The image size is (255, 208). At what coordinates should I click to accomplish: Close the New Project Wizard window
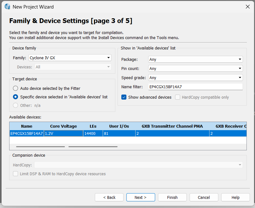[x=247, y=7]
